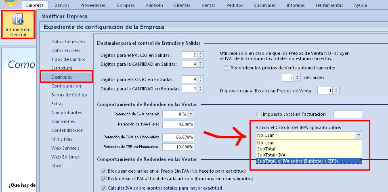
Task: Select Web Service's section
Action: point(65,148)
